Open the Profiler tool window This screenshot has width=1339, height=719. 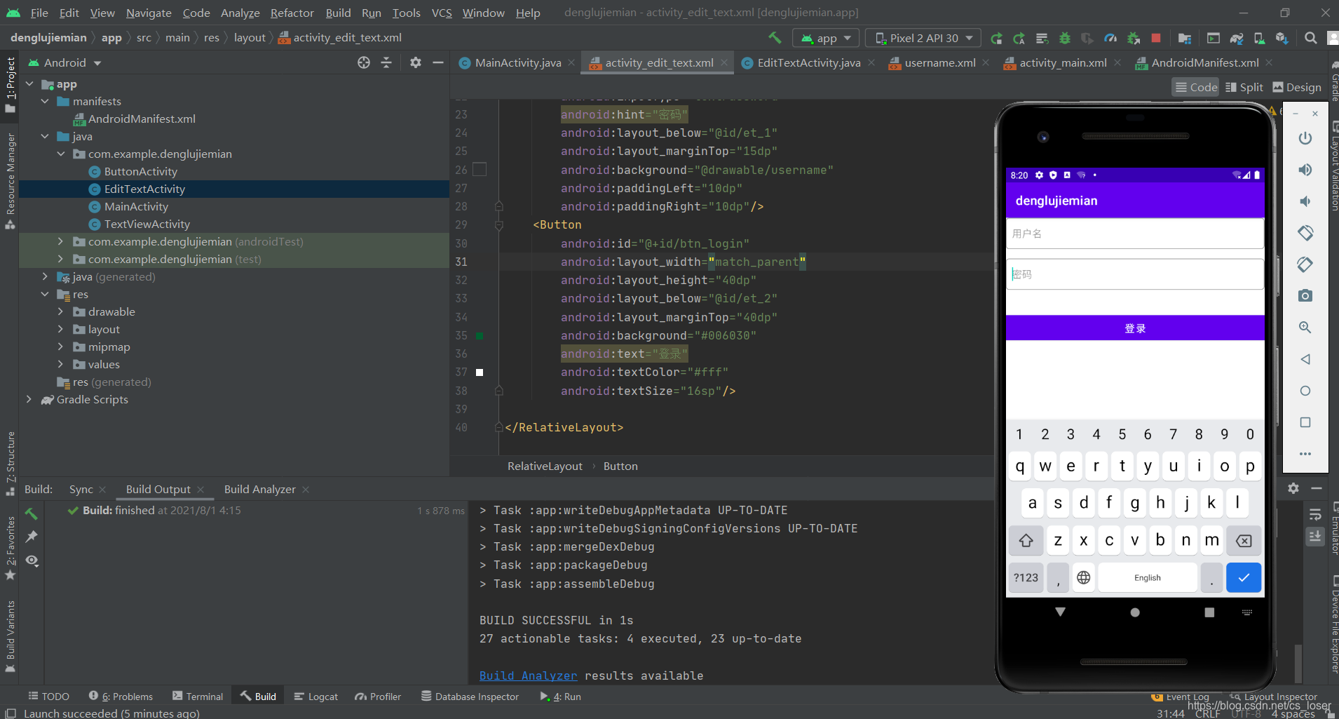pos(378,697)
